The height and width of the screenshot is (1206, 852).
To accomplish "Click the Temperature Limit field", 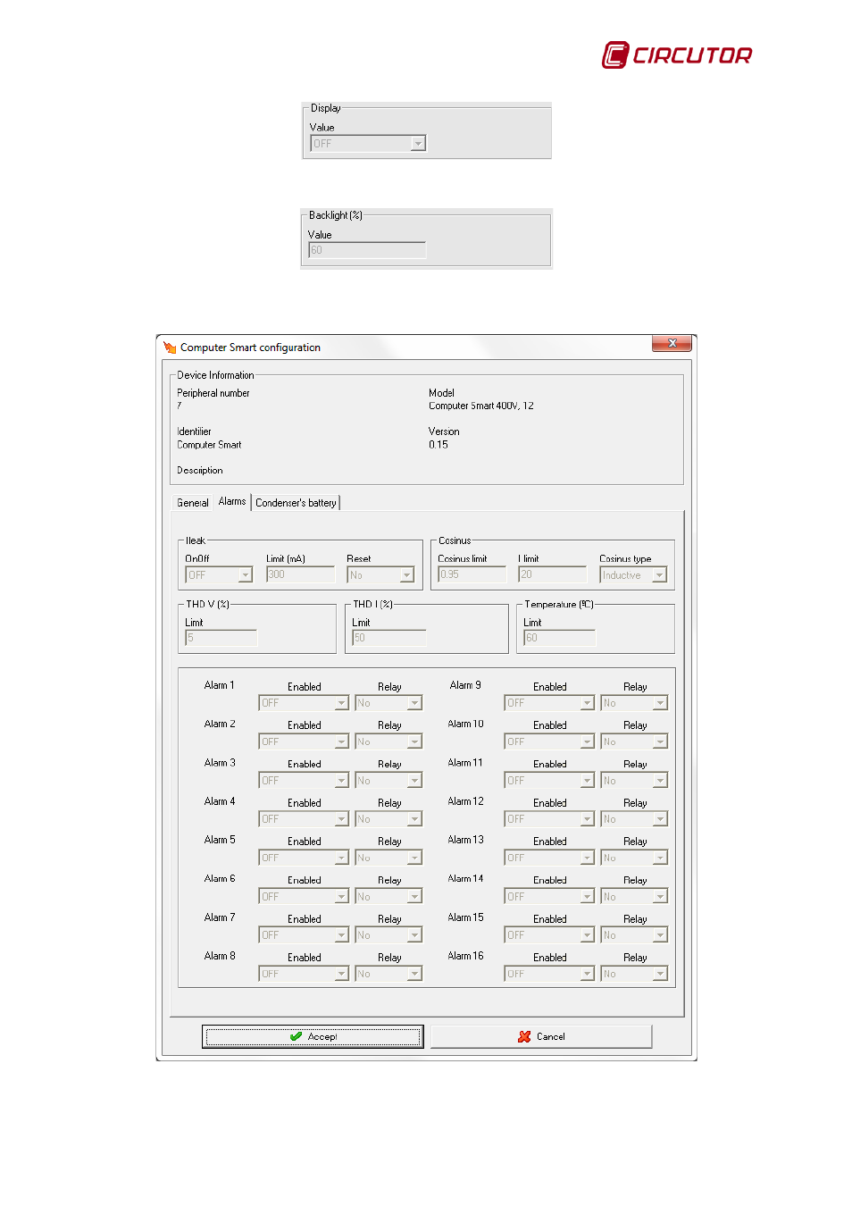I will pos(559,638).
